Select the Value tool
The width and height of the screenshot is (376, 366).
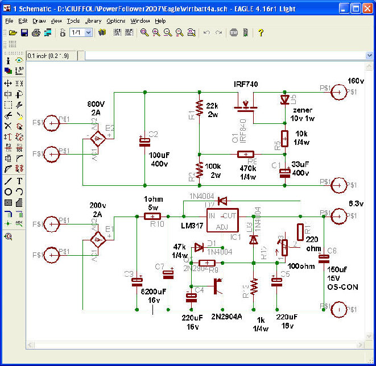tap(19, 148)
